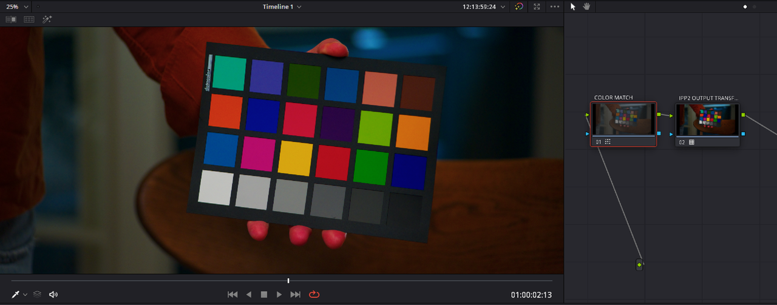The image size is (777, 305).
Task: Click the teal patch on color chart
Action: [x=230, y=72]
